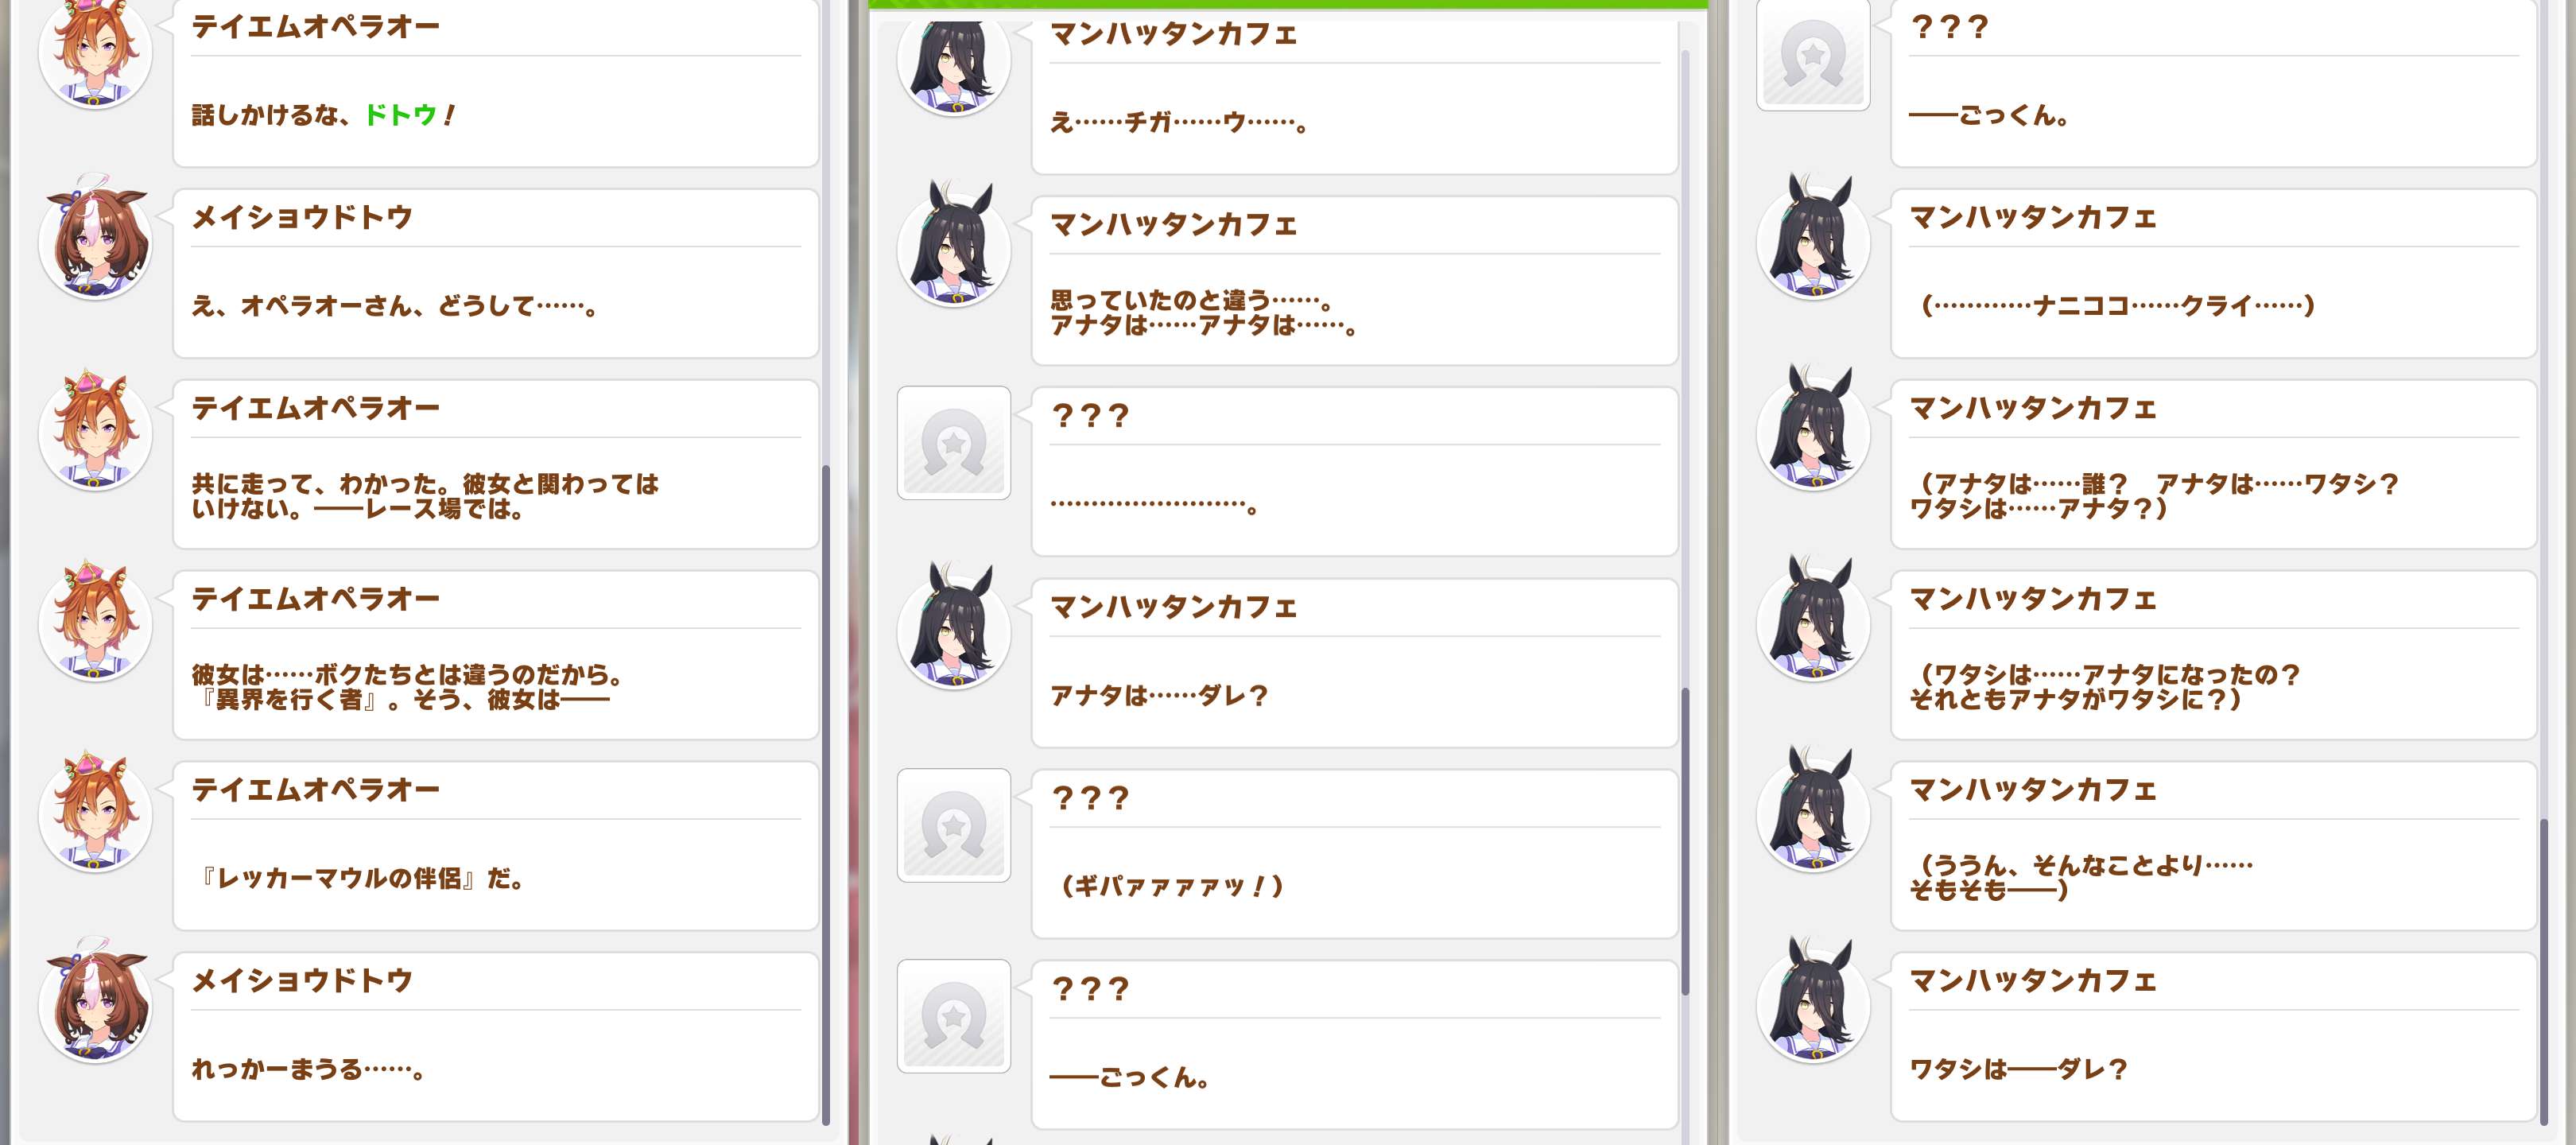Select the 『異界を行く者』 dialogue entry
The height and width of the screenshot is (1145, 2576).
(x=496, y=655)
